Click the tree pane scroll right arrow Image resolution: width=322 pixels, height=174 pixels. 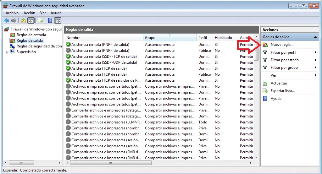click(59, 163)
